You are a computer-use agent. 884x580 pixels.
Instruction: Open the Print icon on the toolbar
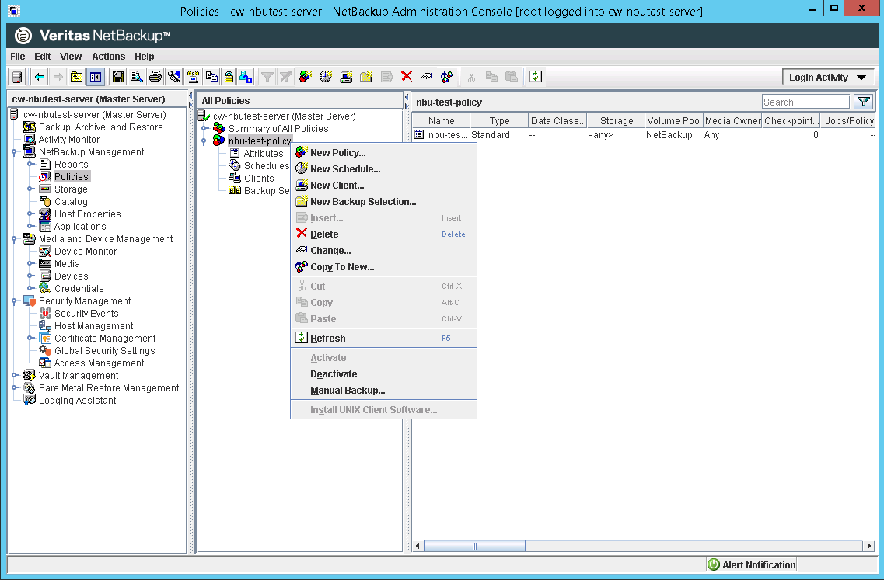click(x=155, y=77)
